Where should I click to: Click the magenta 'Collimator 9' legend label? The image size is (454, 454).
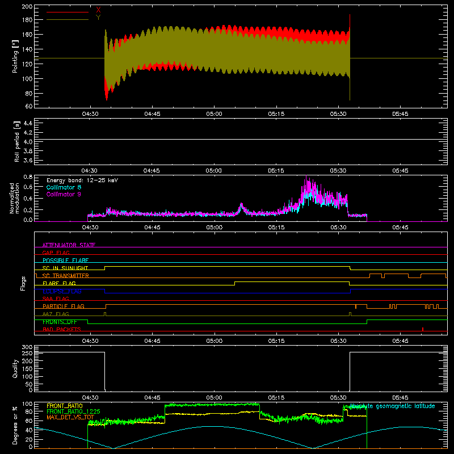(64, 194)
